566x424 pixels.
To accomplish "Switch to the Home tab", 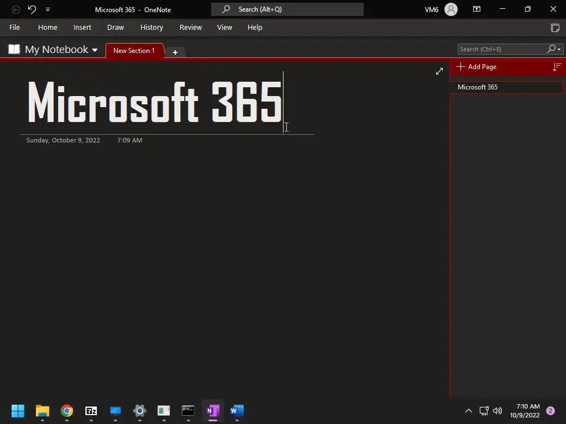I will click(x=48, y=28).
